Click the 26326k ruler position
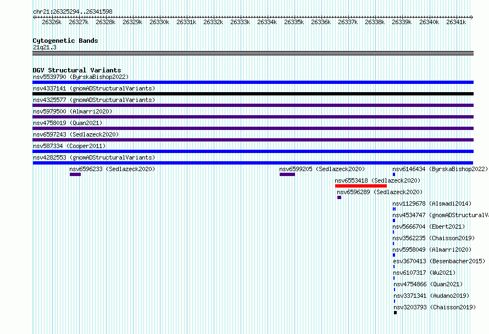 point(52,22)
